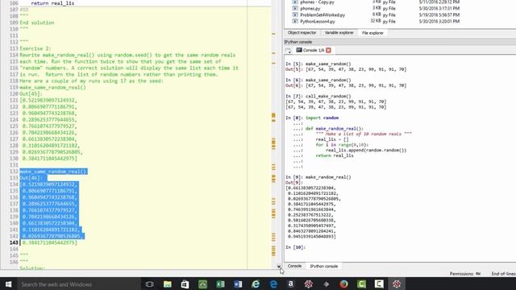516x290 pixels.
Task: Switch to the Console bottom tab
Action: pyautogui.click(x=294, y=266)
